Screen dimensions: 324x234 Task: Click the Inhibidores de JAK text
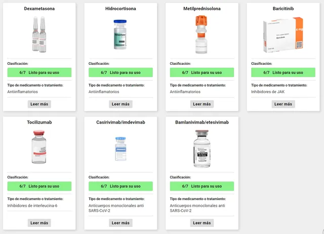[268, 92]
